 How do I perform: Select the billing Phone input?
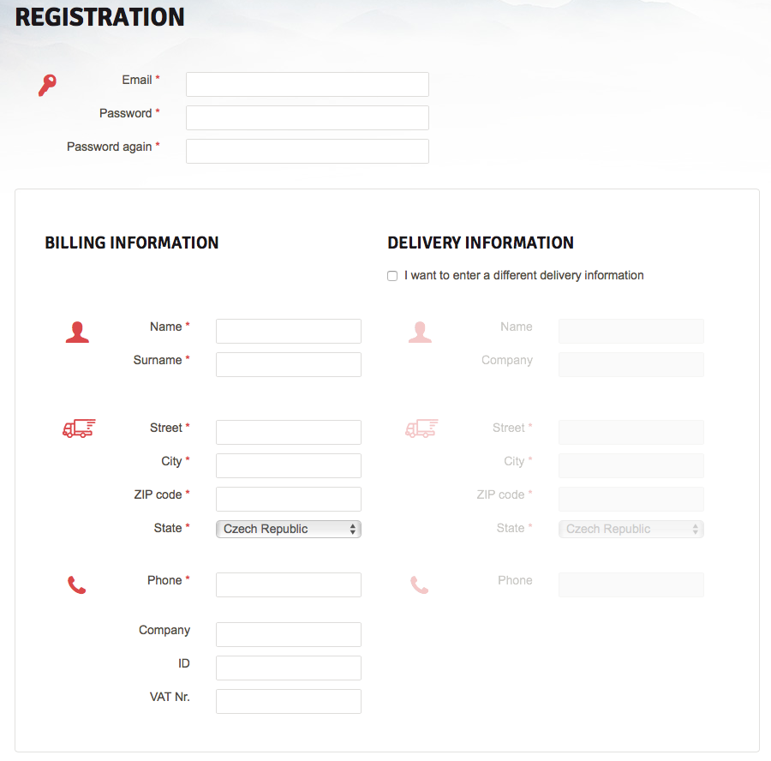289,584
